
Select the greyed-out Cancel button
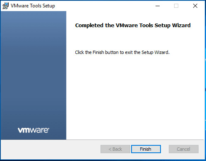[184, 149]
